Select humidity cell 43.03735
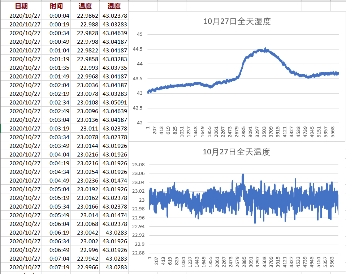This screenshot has height=274, width=346. 114,68
